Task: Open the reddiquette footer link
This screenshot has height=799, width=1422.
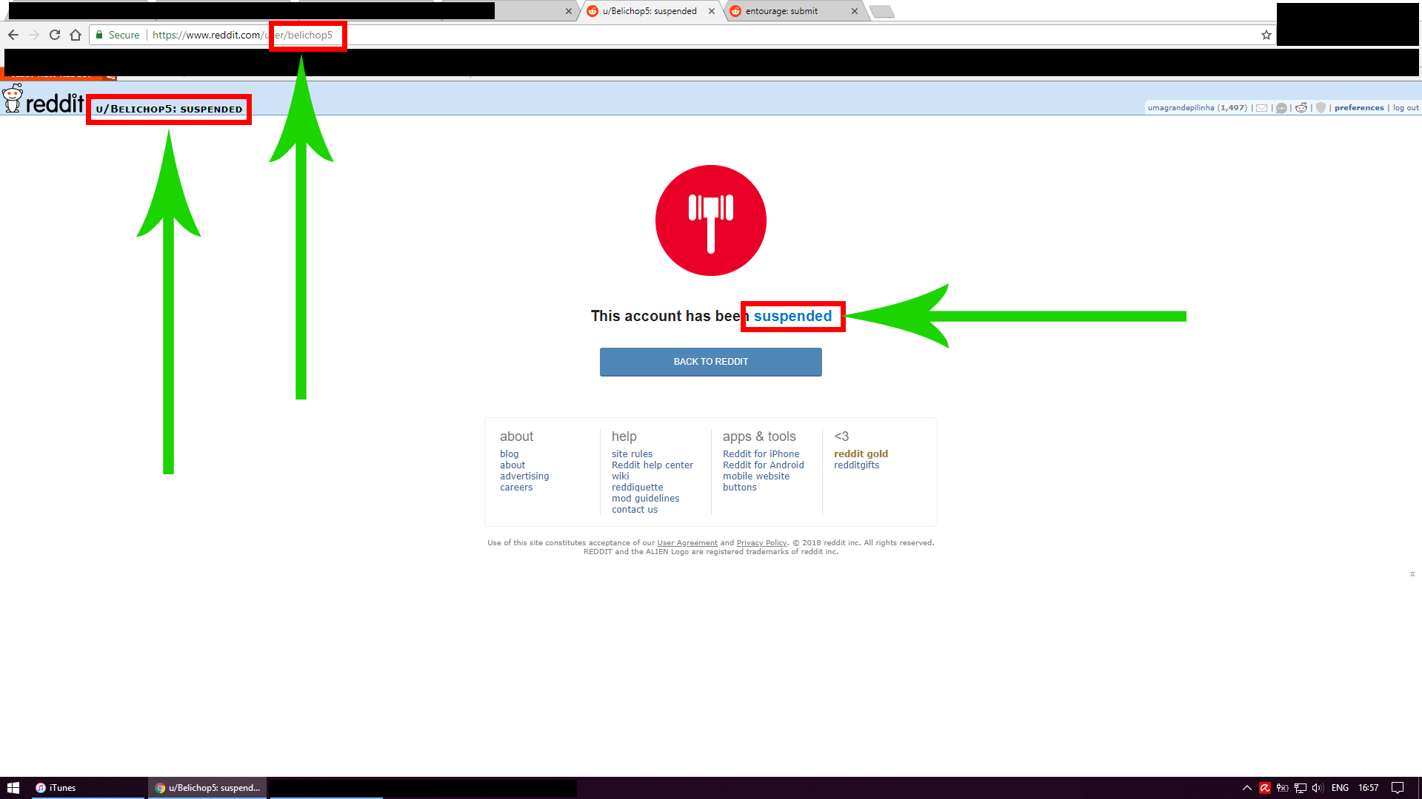Action: point(637,488)
